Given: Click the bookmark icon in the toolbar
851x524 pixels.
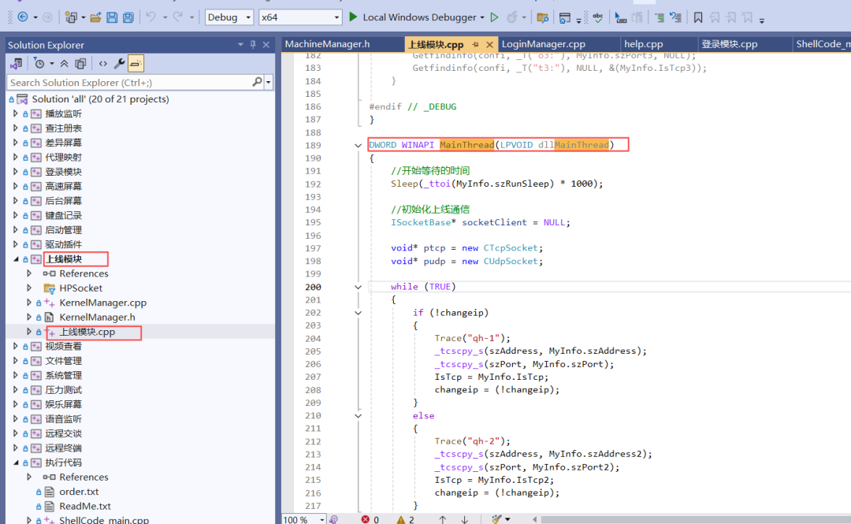Looking at the screenshot, I should click(698, 17).
